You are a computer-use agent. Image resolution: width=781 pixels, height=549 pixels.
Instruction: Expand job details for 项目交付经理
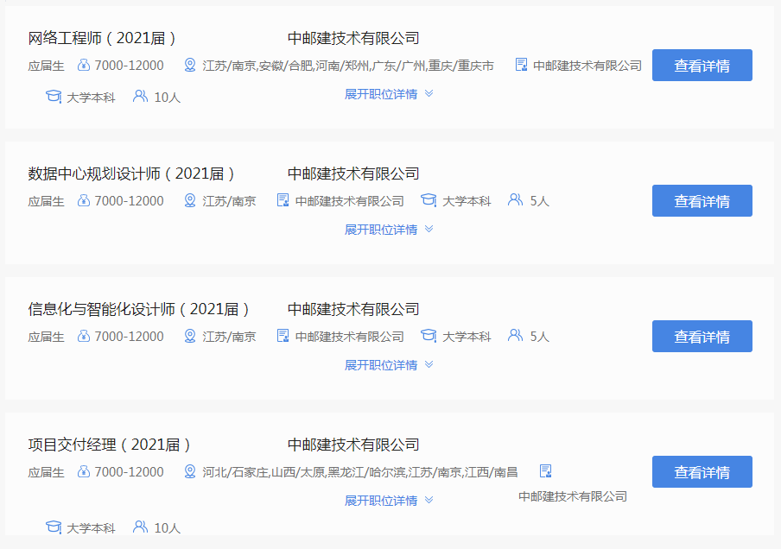pos(389,501)
